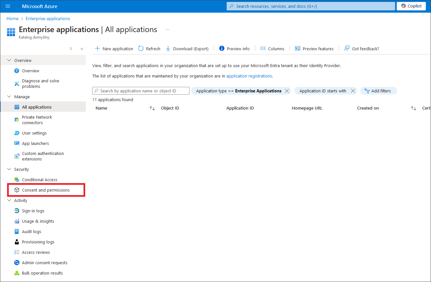Collapse the Manage section chevron
This screenshot has height=282, width=431.
tap(9, 97)
